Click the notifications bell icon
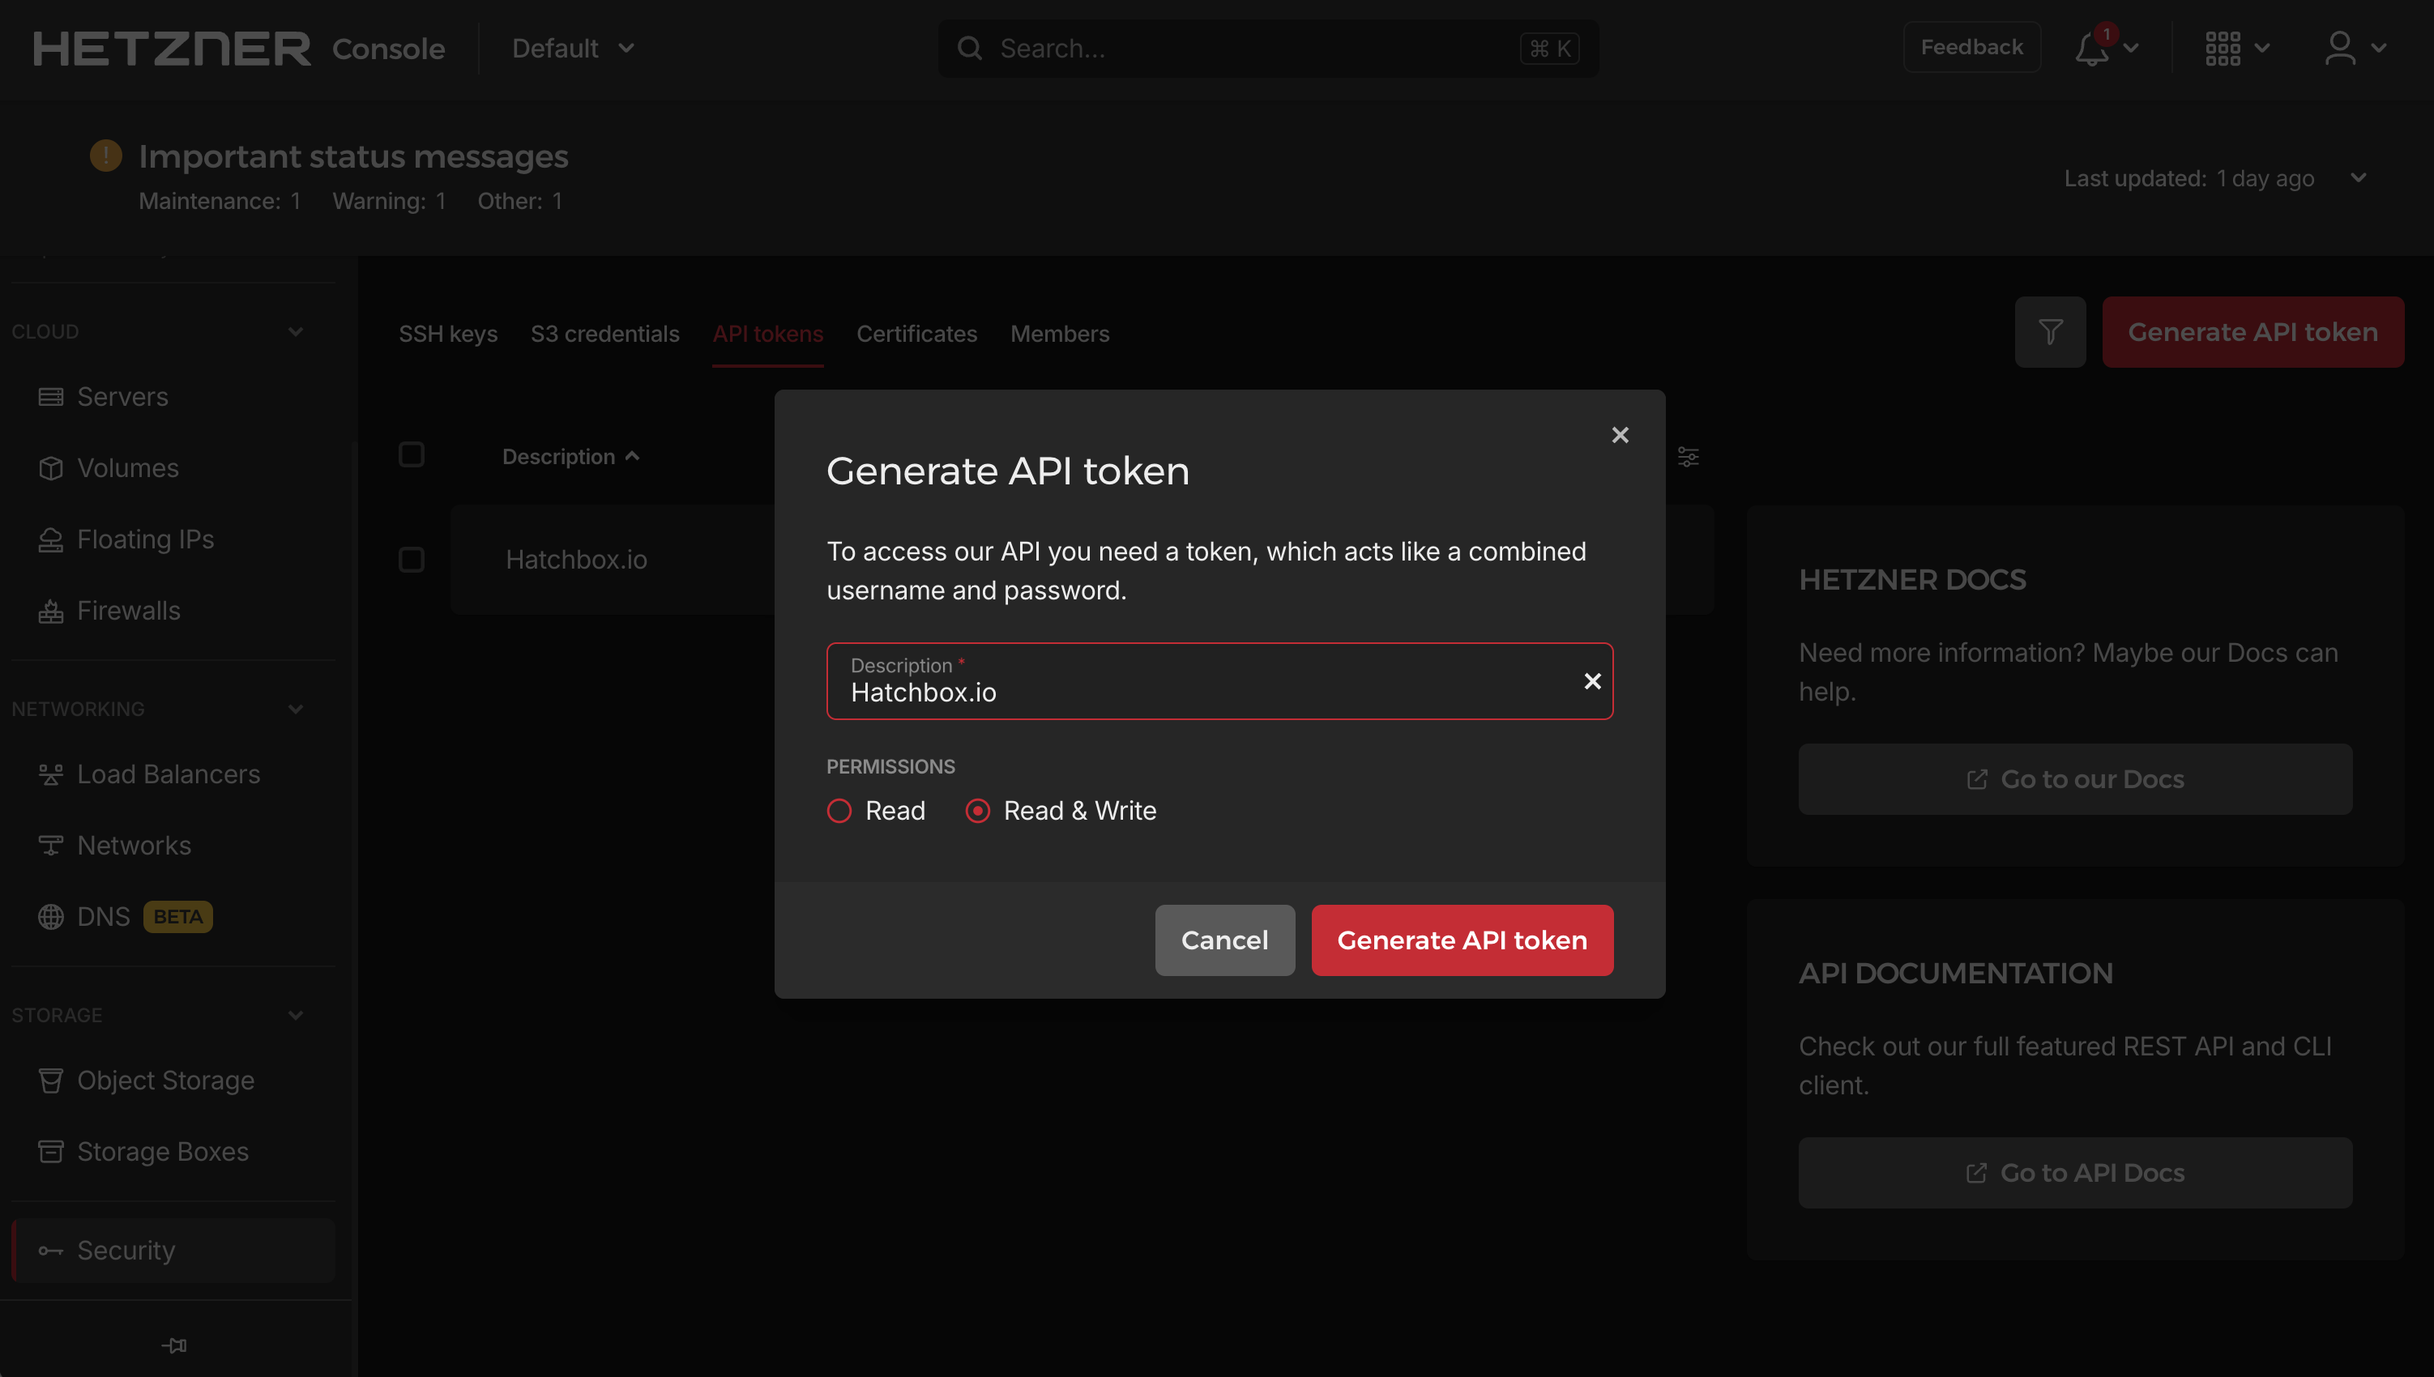2434x1377 pixels. click(2091, 49)
